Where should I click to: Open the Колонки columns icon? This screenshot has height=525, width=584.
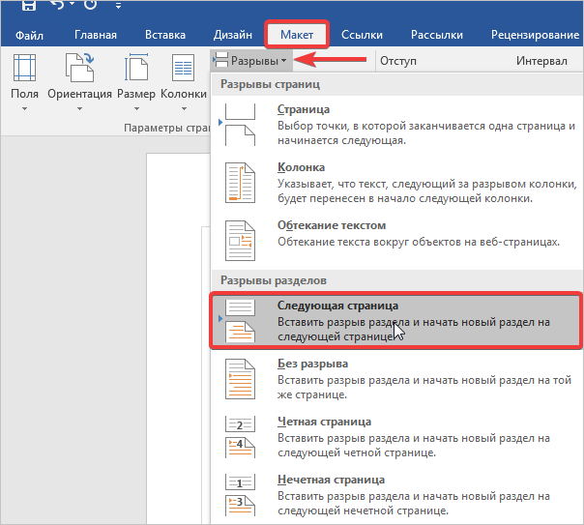184,70
